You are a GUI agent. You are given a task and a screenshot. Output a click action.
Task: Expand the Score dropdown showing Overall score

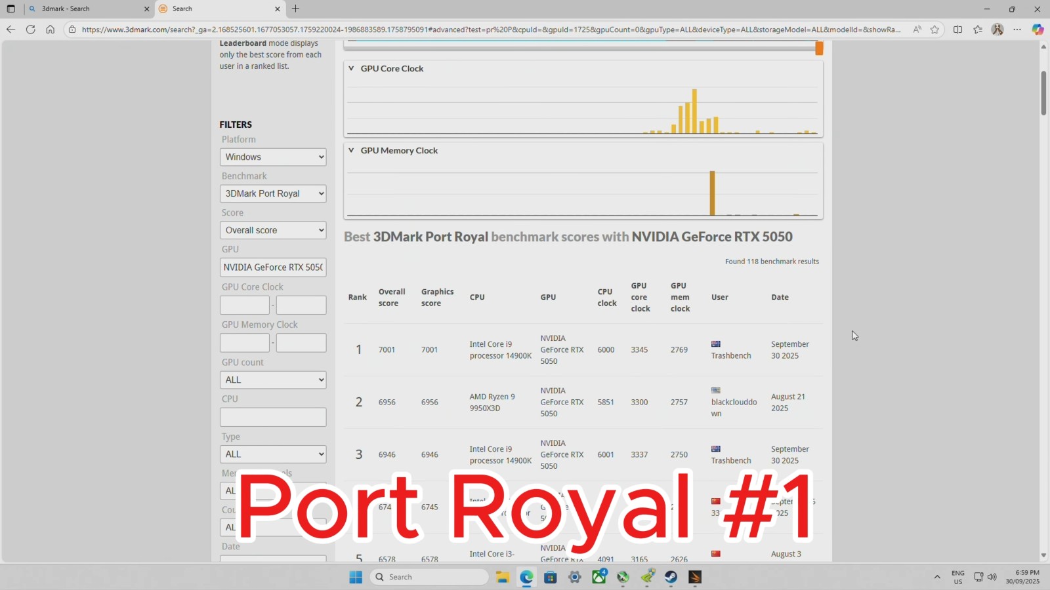[273, 230]
